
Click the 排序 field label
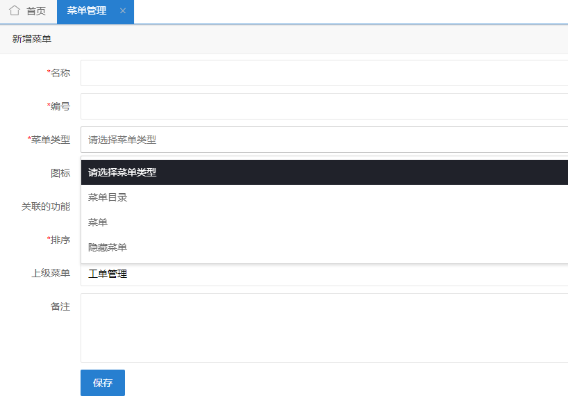60,240
